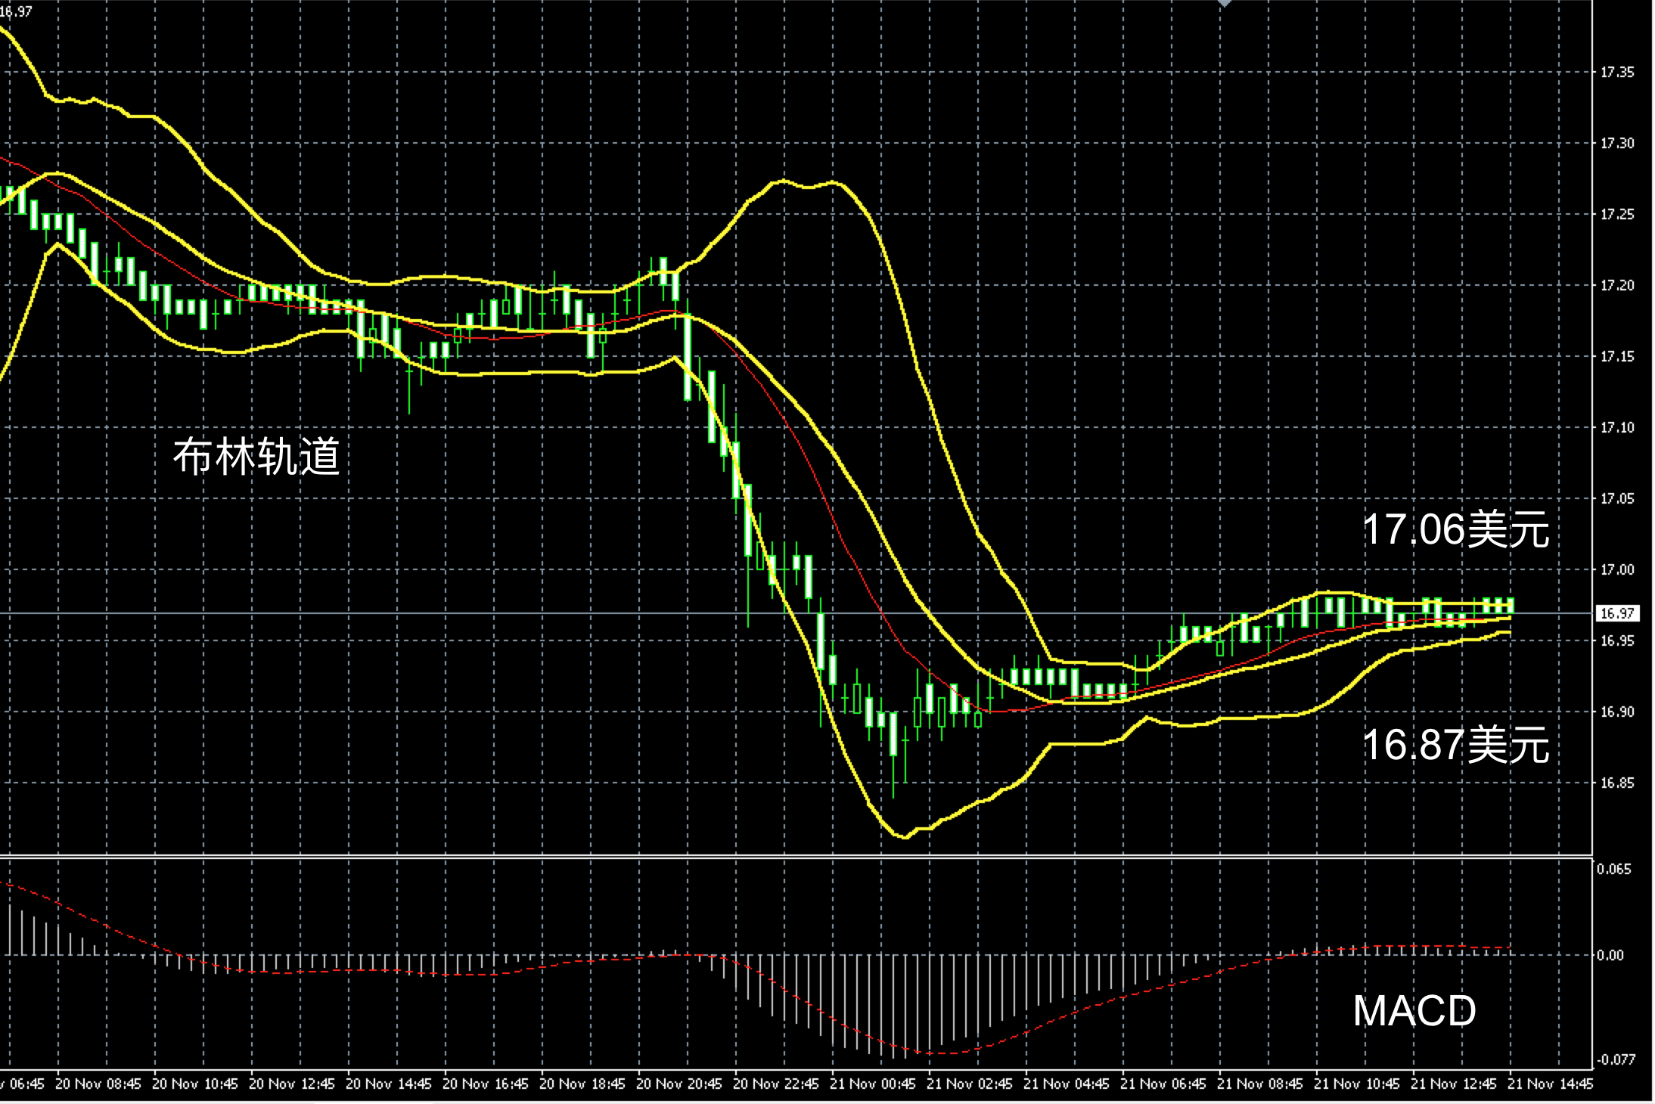Click the chart shift triangle marker at top
1655x1104 pixels.
pos(1224,4)
